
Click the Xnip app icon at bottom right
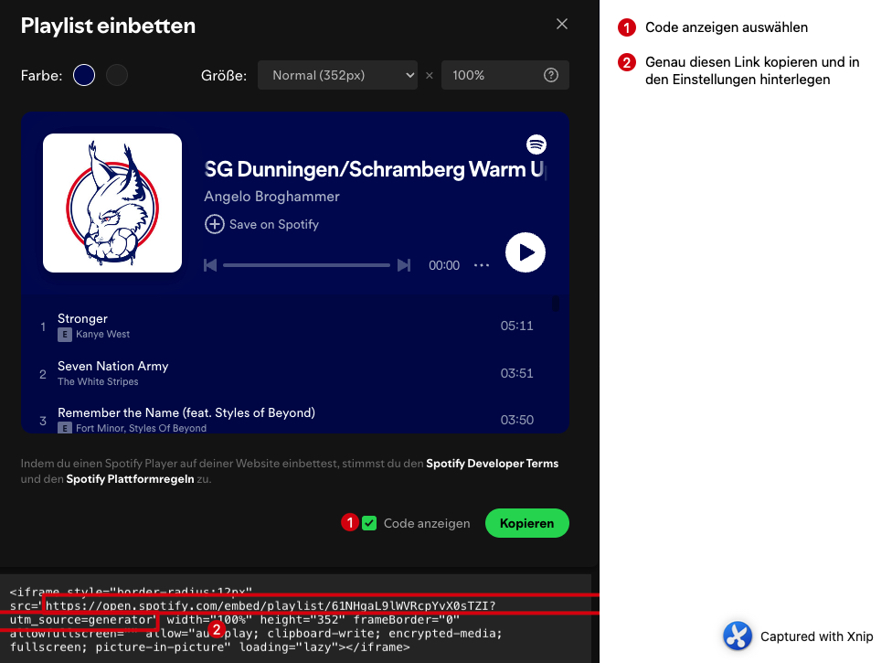tap(737, 636)
